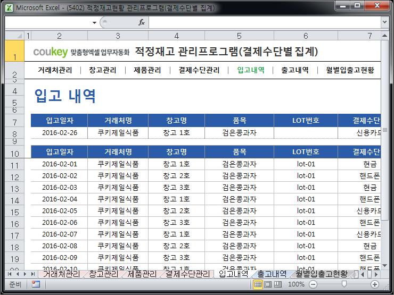Screen dimensions: 394x295
Task: Switch to the 출고내역 sheet tab
Action: (x=272, y=274)
